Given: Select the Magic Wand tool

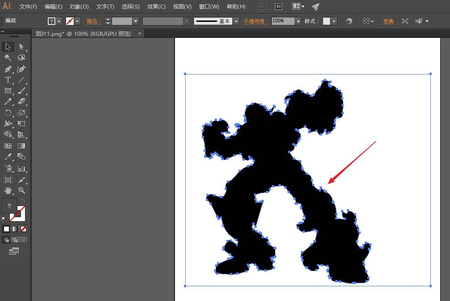Looking at the screenshot, I should click(8, 58).
